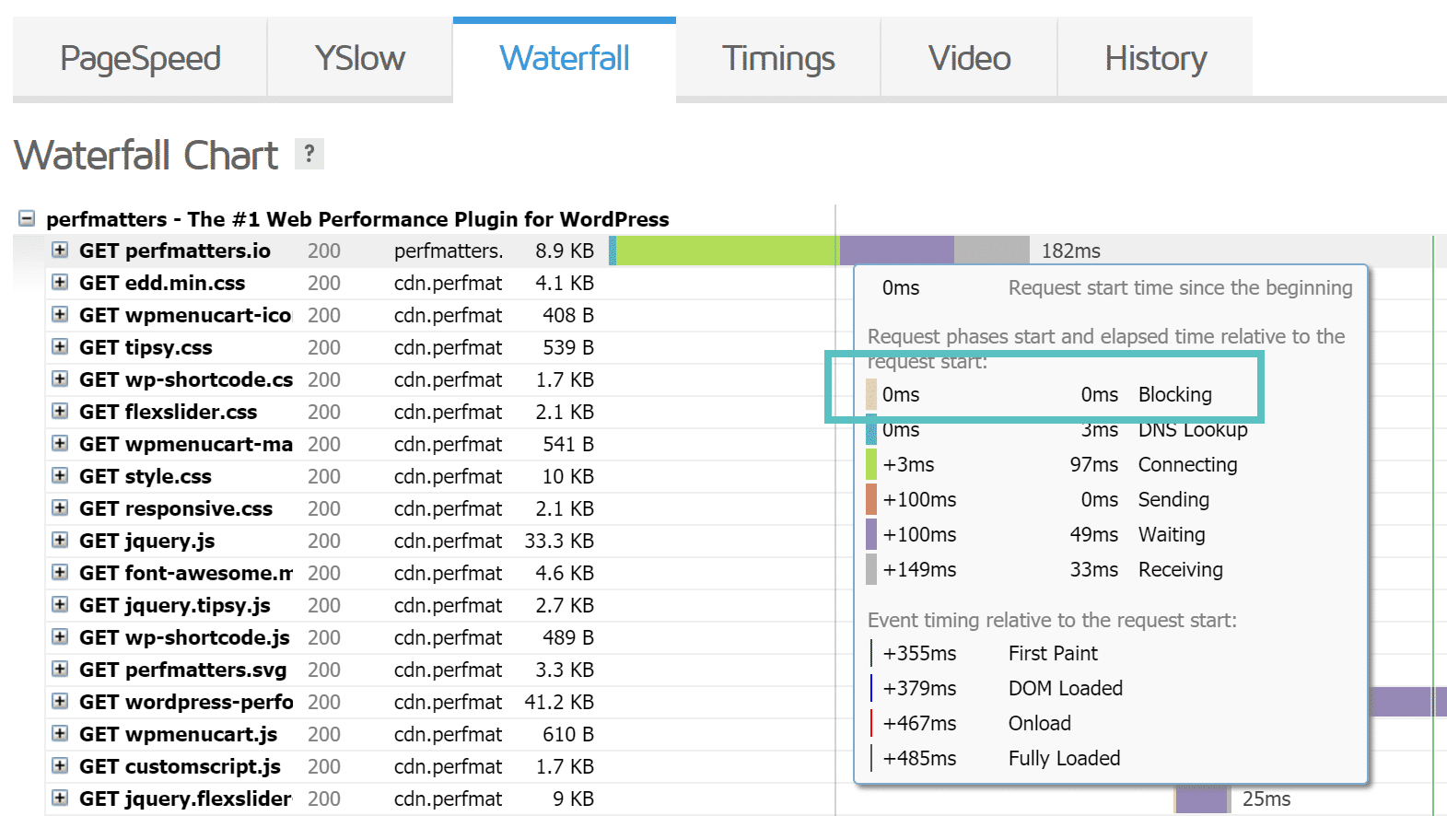
Task: Click the Waterfall Chart help question mark icon
Action: [x=309, y=154]
